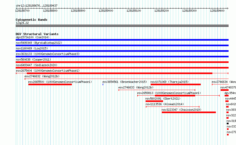Open variant nsv1113536 (Alsmadi2014) label
The height and width of the screenshot is (145, 236).
pyautogui.click(x=165, y=104)
